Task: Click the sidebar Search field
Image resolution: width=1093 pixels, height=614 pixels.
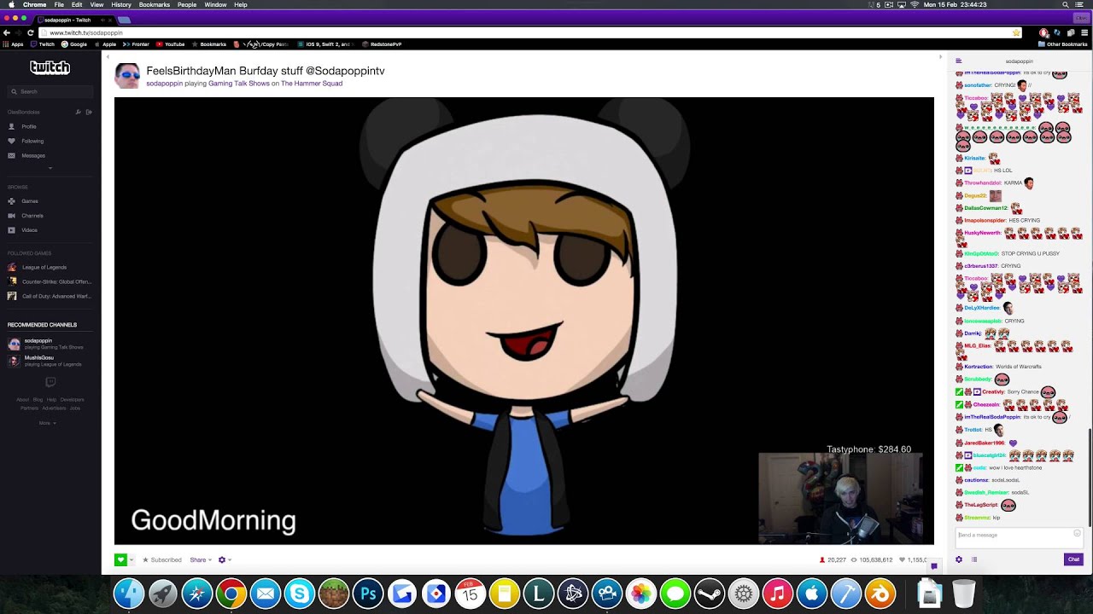Action: (x=50, y=91)
